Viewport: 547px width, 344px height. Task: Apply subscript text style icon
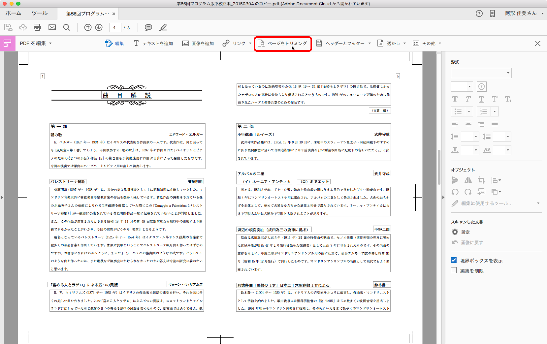tap(508, 99)
